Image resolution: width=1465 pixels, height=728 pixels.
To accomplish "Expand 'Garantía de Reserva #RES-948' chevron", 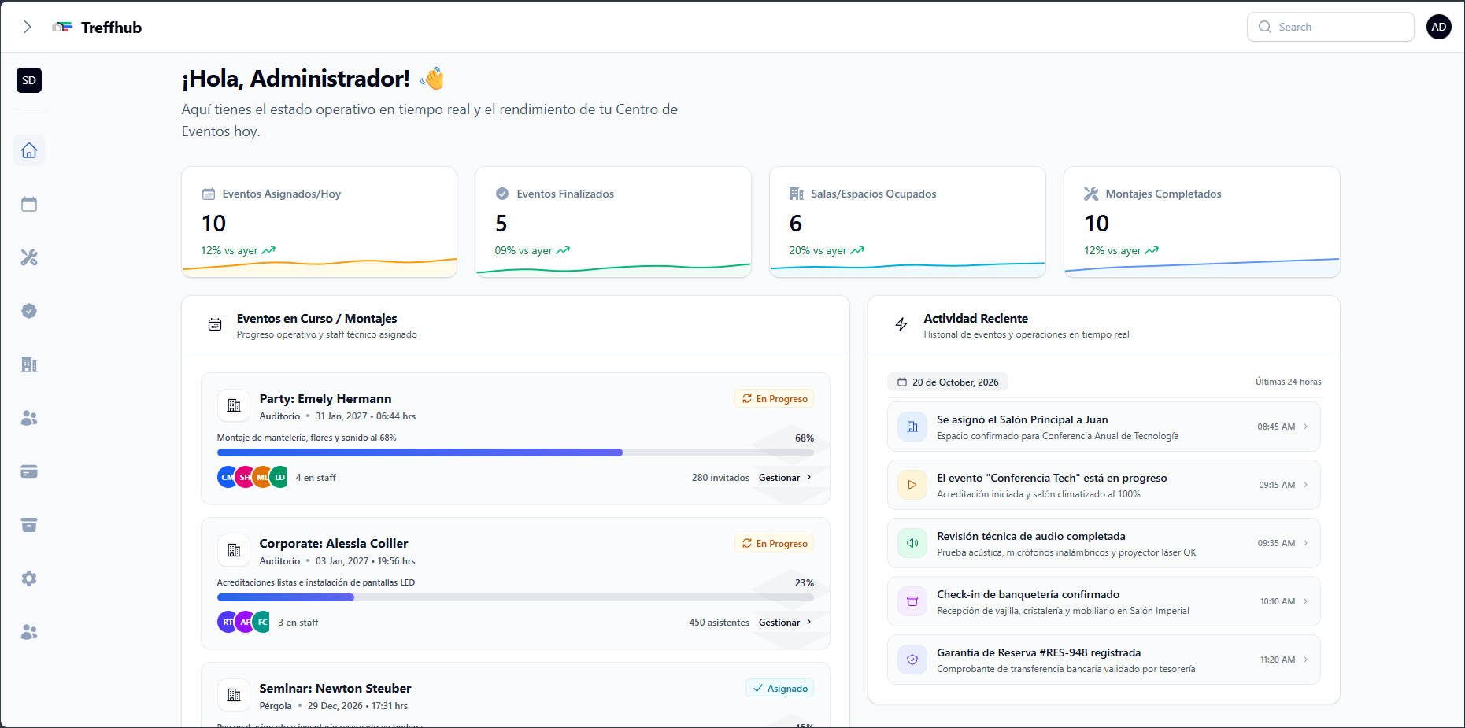I will tap(1306, 660).
